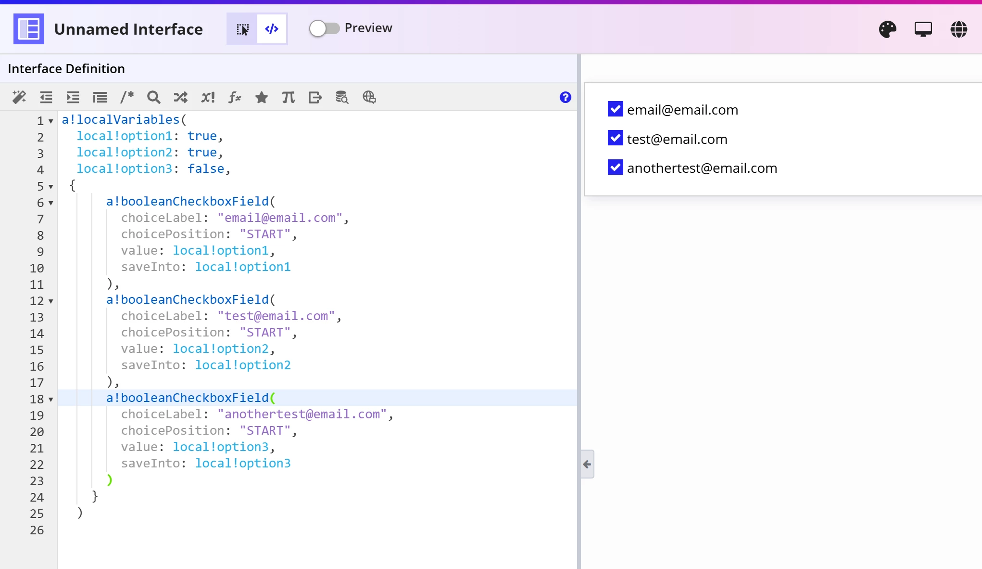The width and height of the screenshot is (982, 569).
Task: Collapse the preview pane with the arrow button
Action: (587, 464)
